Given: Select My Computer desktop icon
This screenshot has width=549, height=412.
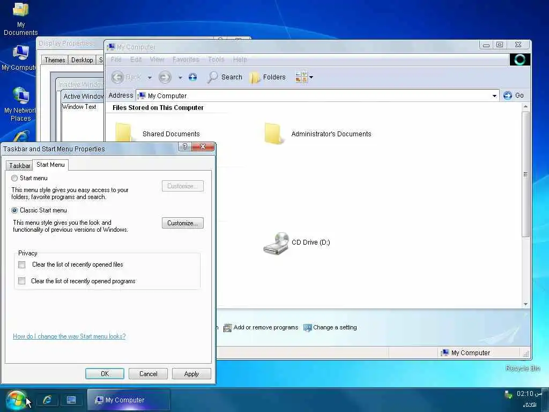Looking at the screenshot, I should point(19,58).
